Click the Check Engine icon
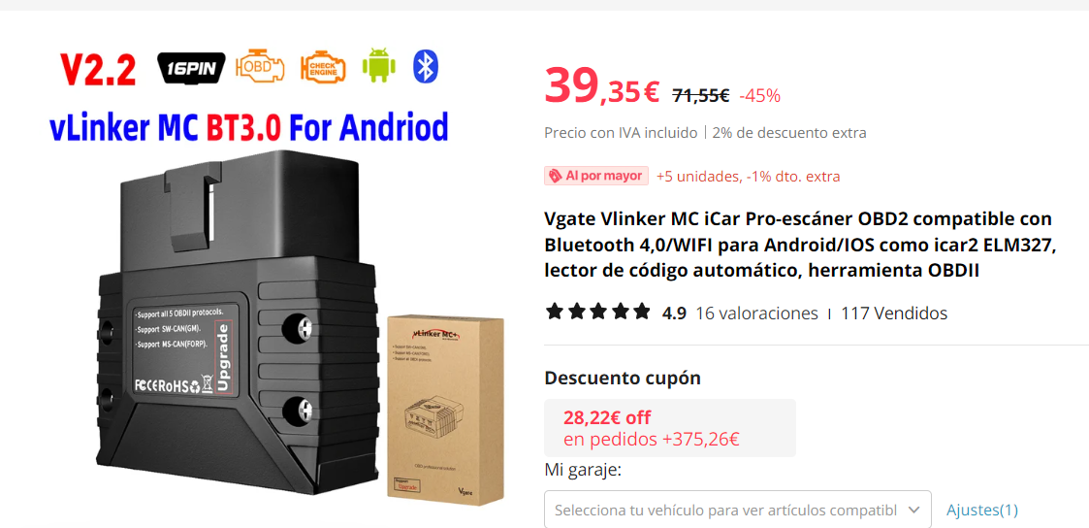Screen dimensions: 1089x528 pyautogui.click(x=323, y=67)
